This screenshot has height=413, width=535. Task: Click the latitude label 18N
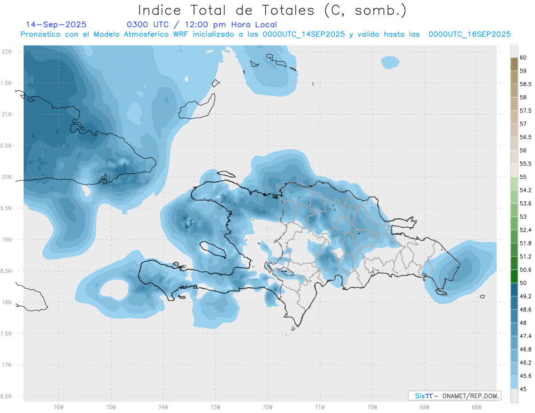click(x=7, y=302)
